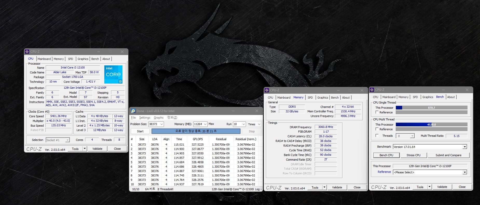The image size is (480, 205).
Task: Click the GFLOPS column header in LinX
Action: pyautogui.click(x=198, y=139)
